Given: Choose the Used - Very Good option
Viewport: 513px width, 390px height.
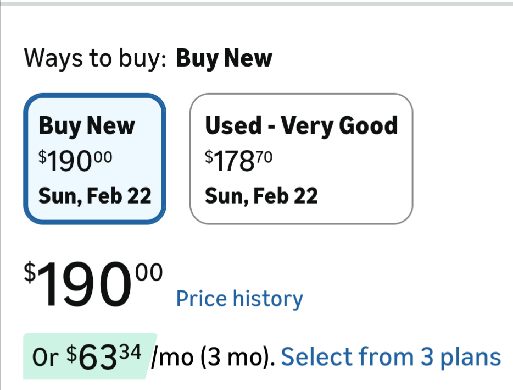Looking at the screenshot, I should point(301,158).
